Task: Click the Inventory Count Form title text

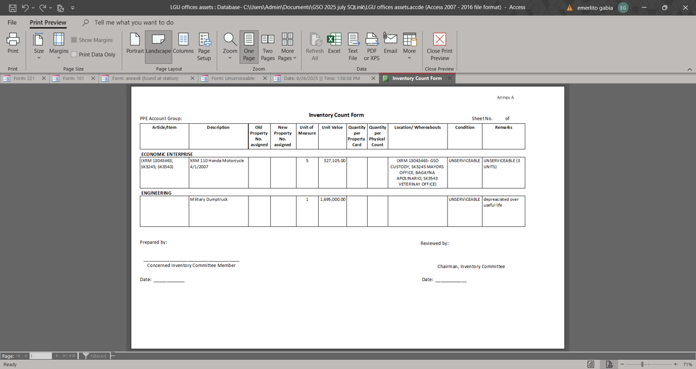Action: (336, 115)
